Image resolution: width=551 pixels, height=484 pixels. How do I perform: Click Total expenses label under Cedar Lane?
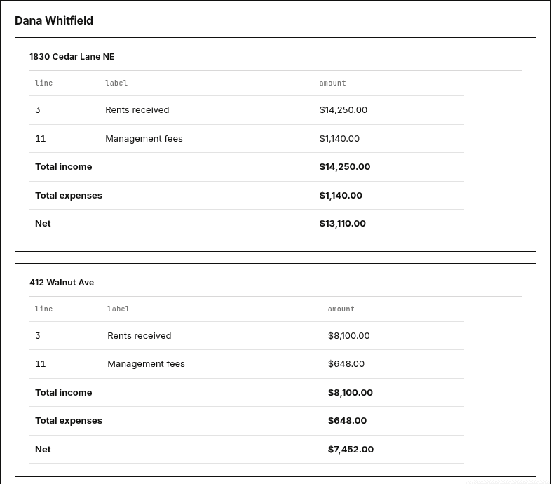(69, 196)
